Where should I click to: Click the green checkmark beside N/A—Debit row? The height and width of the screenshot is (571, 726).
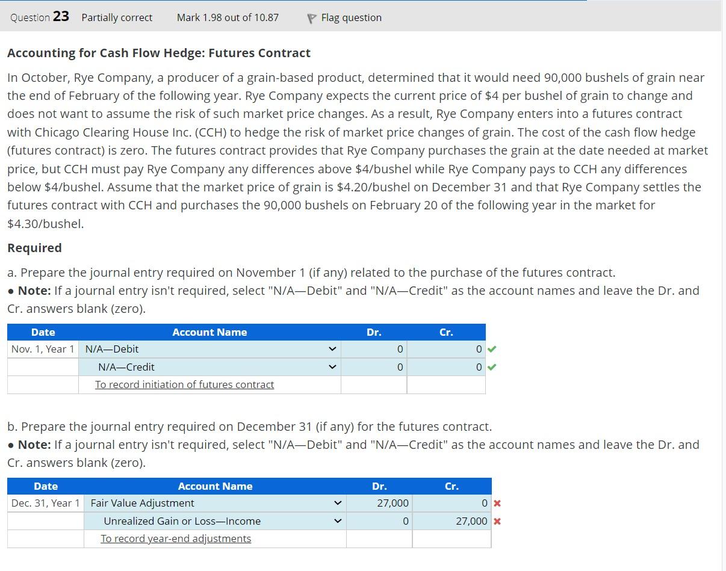[493, 349]
